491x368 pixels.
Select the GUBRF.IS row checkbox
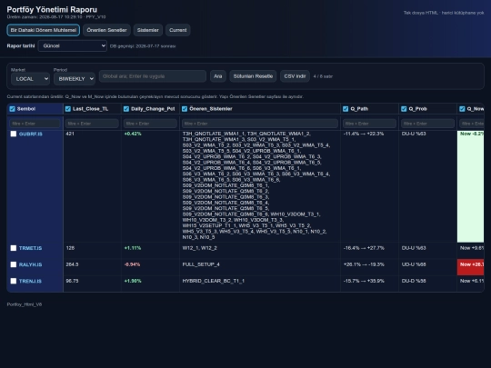coord(14,134)
